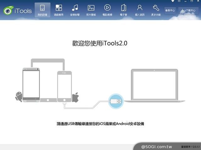Click the iTools logo
The height and width of the screenshot is (150, 201).
coord(18,10)
